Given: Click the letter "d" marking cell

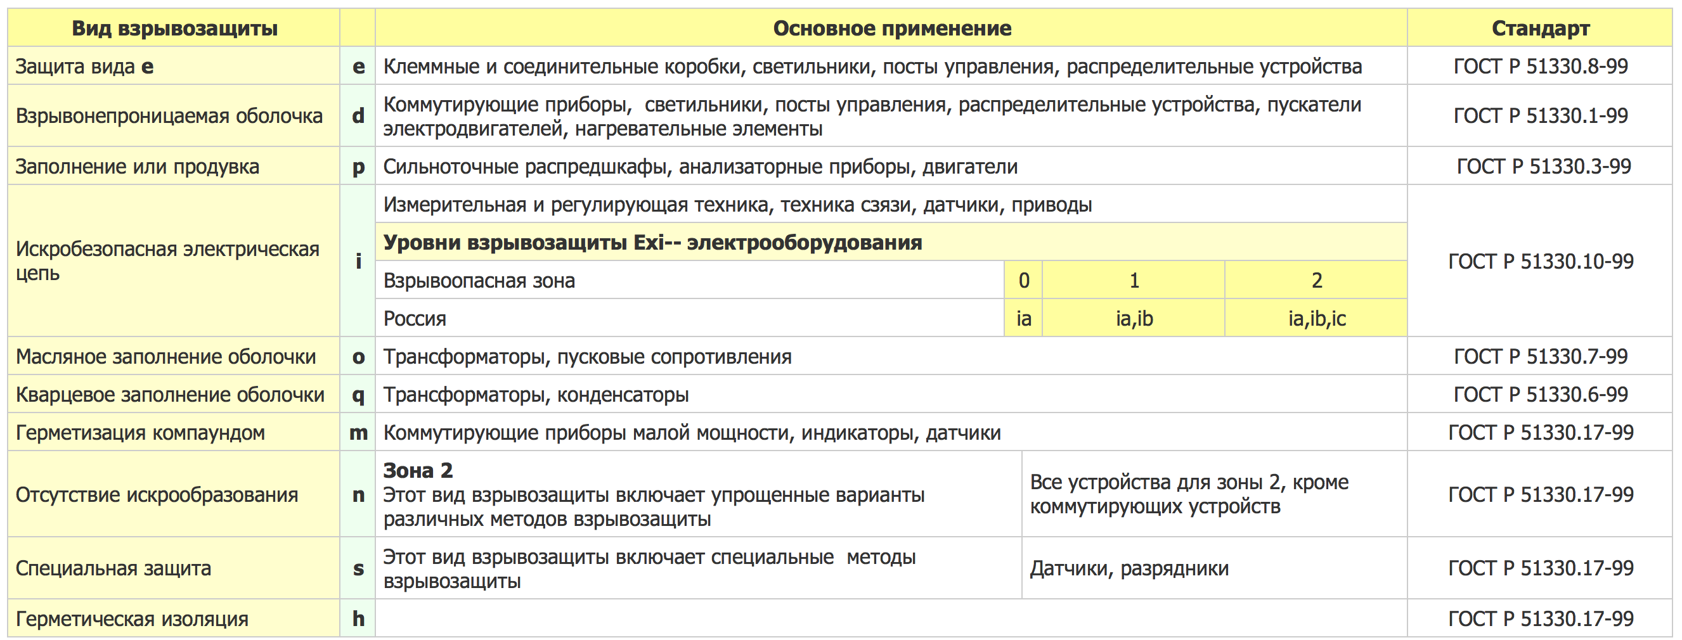Looking at the screenshot, I should coord(358,115).
